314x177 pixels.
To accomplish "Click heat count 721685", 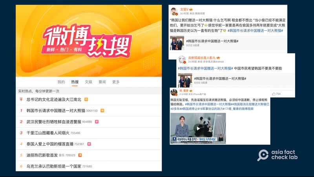I will tap(87, 166).
